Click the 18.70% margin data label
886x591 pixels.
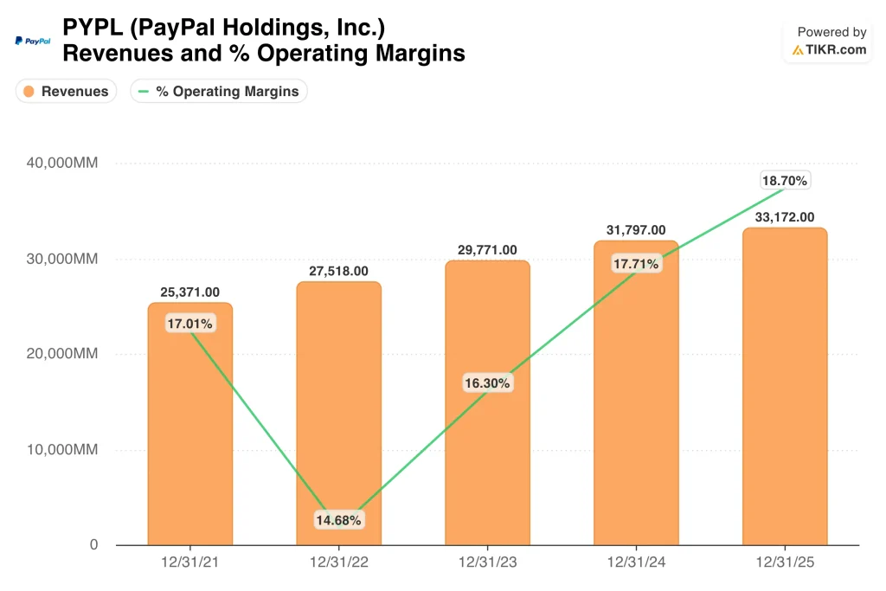pos(785,181)
